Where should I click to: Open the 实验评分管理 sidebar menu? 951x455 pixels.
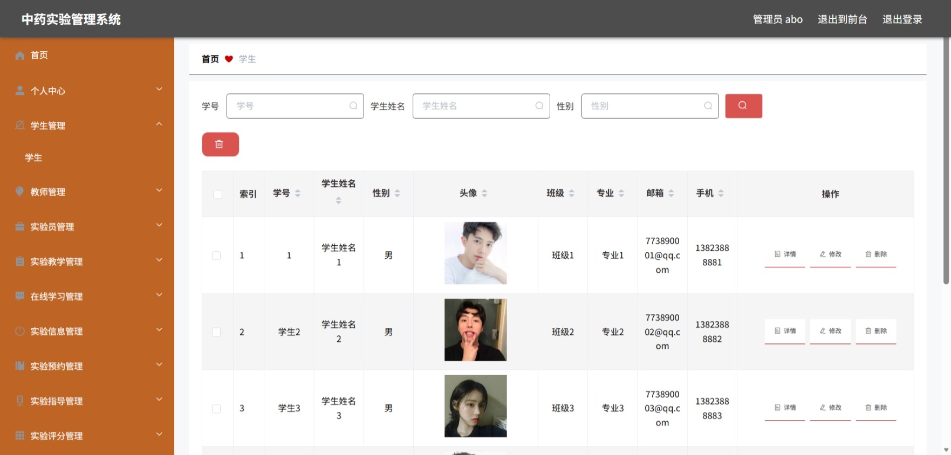87,436
